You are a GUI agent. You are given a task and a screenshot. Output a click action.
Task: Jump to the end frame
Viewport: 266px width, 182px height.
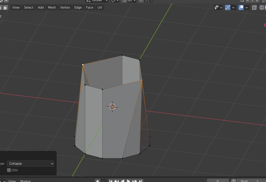click(140, 181)
